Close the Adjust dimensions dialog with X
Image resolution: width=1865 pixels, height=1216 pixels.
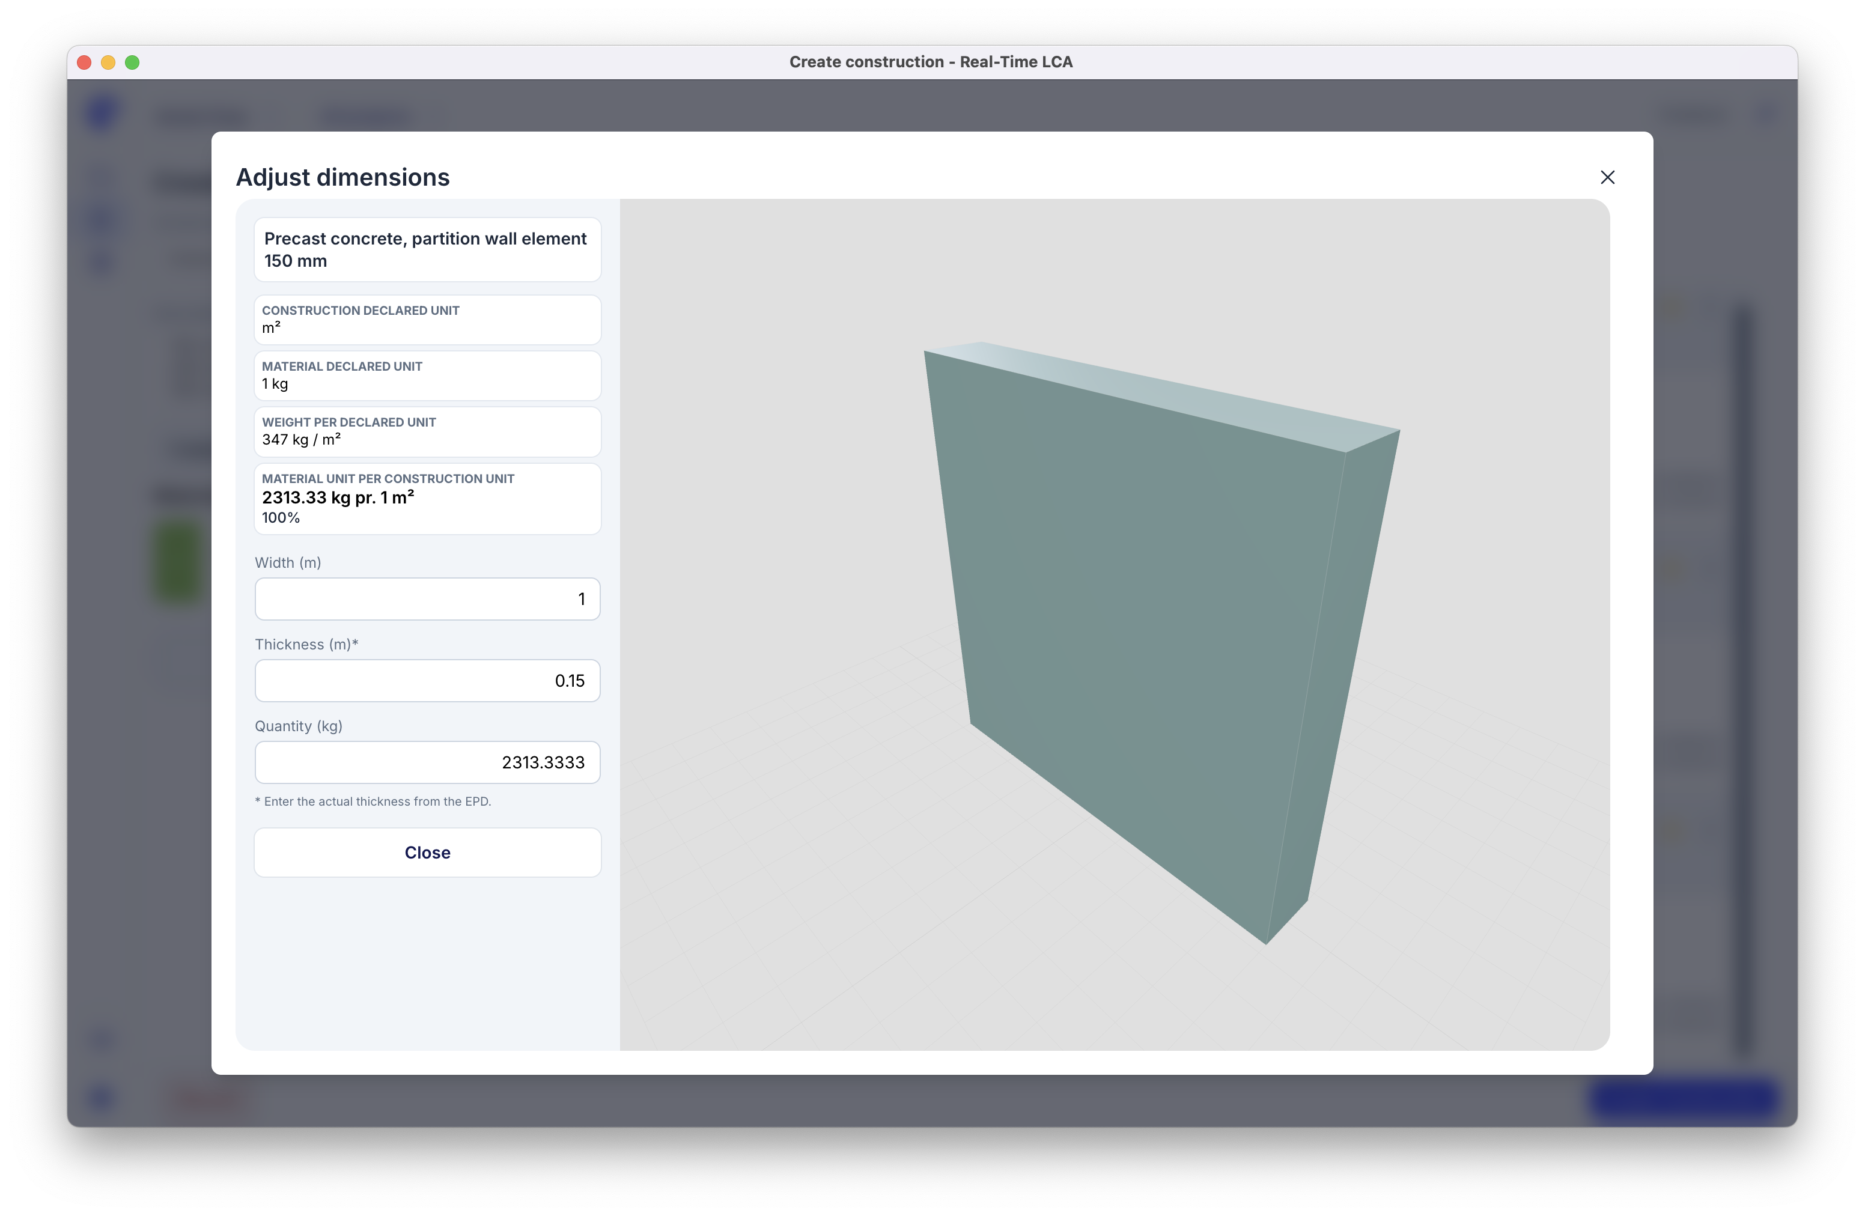[1607, 178]
